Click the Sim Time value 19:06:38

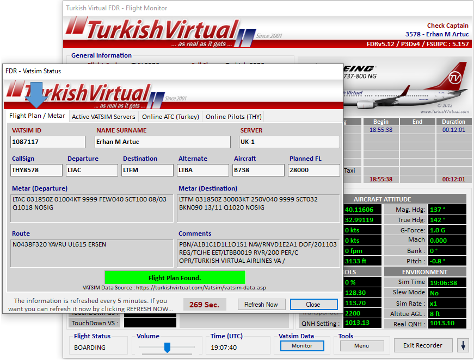(447, 283)
